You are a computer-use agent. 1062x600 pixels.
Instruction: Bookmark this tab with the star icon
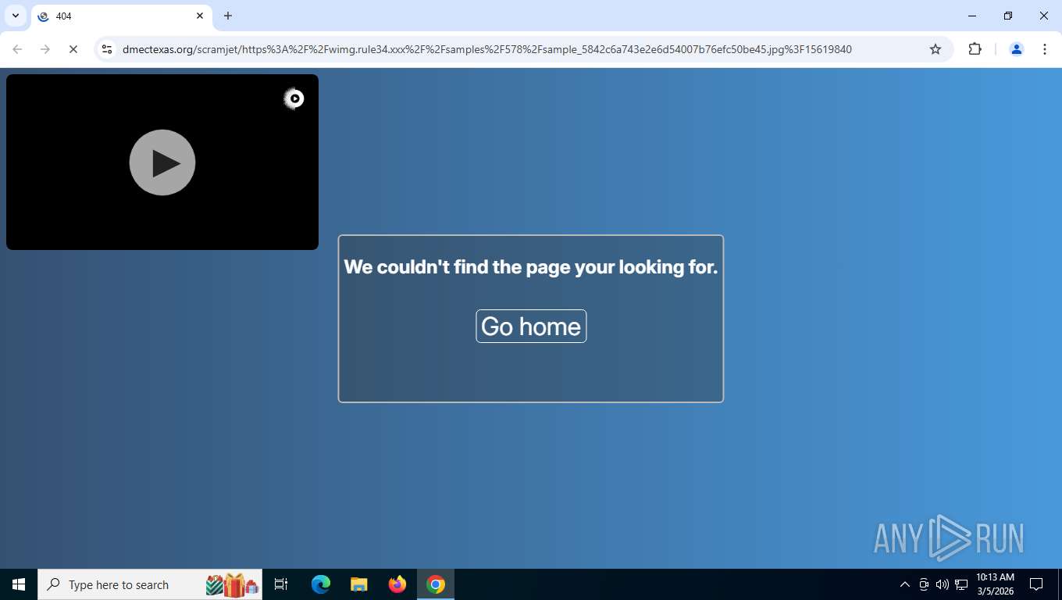(x=935, y=49)
